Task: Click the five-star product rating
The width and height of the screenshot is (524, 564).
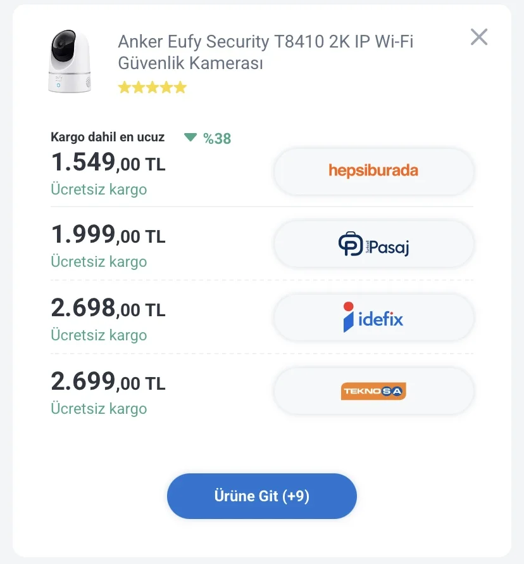Action: click(x=153, y=87)
